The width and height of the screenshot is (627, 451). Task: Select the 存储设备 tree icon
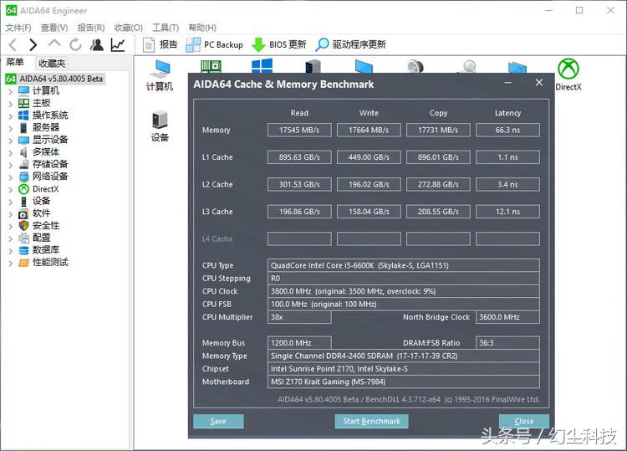coord(23,164)
